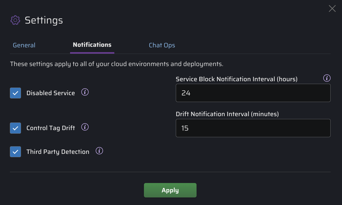342x205 pixels.
Task: View info for Service Block Notification Interval
Action: (327, 78)
